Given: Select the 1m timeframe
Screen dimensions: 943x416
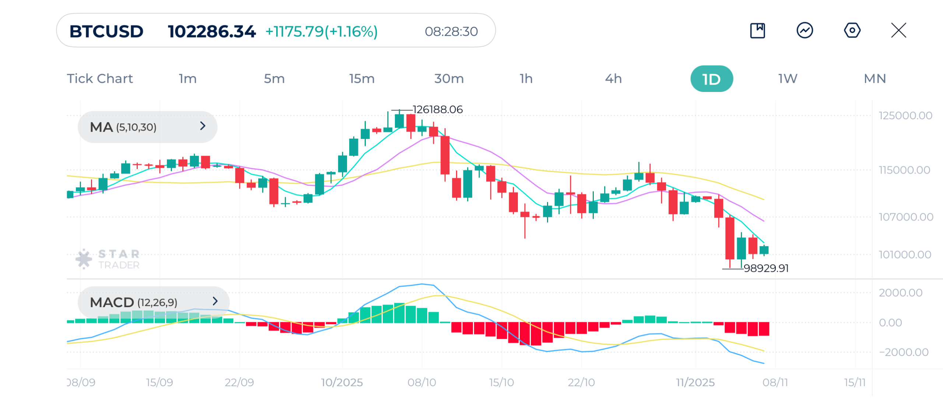Looking at the screenshot, I should (x=188, y=79).
